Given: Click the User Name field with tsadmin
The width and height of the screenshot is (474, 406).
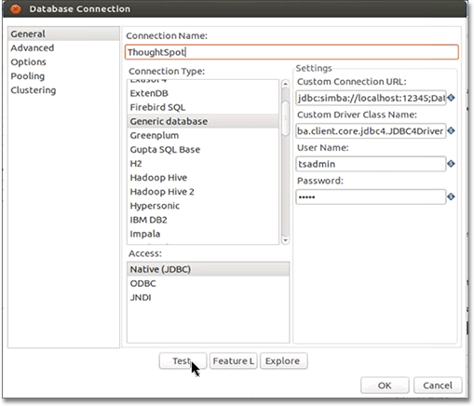Looking at the screenshot, I should click(371, 164).
